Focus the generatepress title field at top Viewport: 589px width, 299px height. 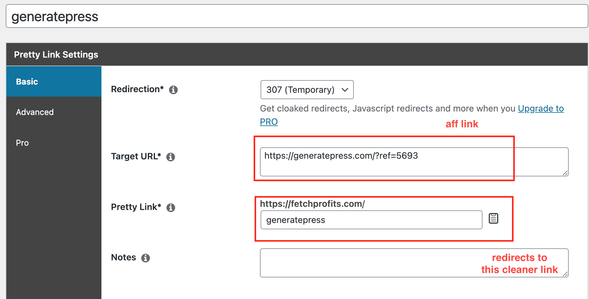click(297, 16)
